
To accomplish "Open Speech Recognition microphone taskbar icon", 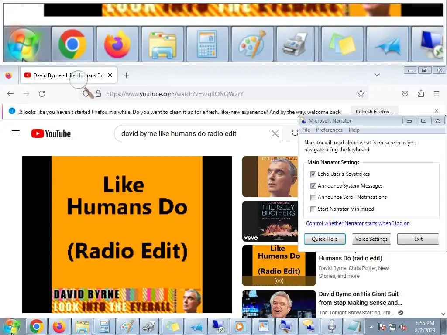I will pyautogui.click(x=331, y=326).
